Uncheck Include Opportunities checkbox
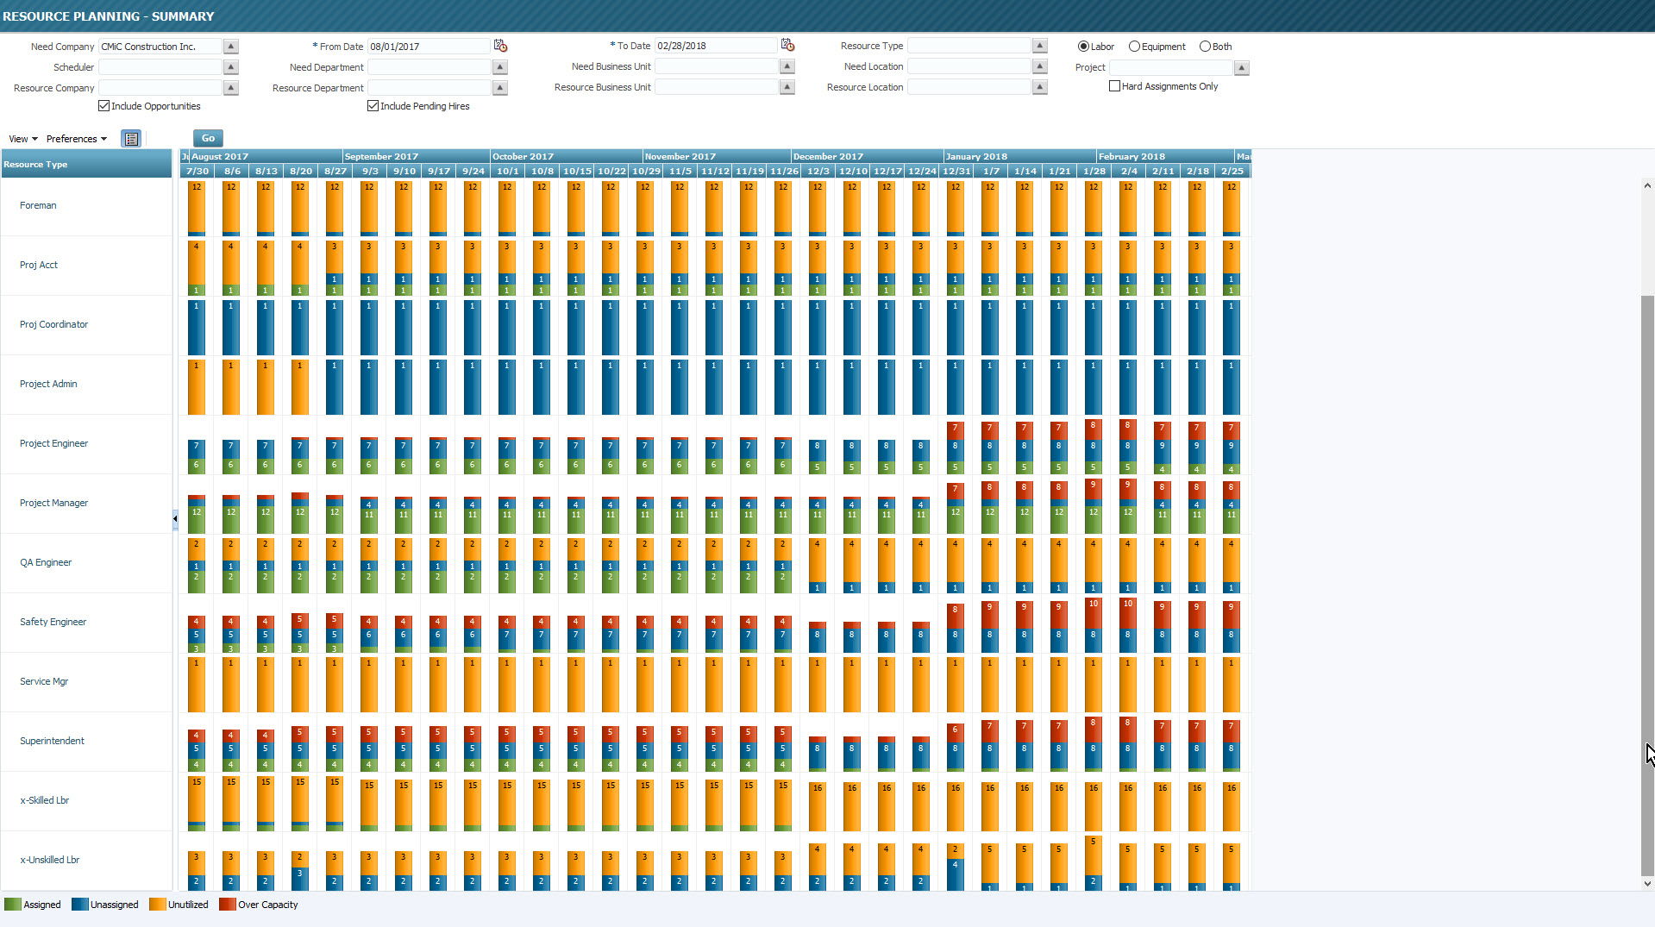Screen dimensions: 1655x927 [x=104, y=106]
